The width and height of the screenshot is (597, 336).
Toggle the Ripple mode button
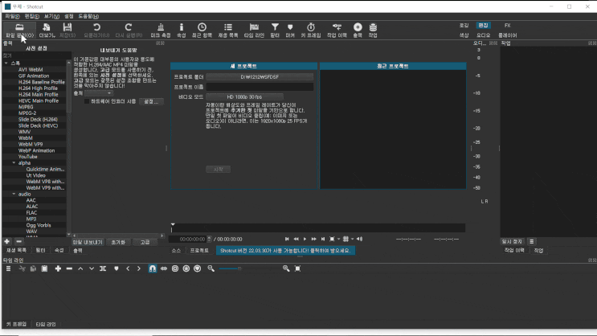point(175,268)
